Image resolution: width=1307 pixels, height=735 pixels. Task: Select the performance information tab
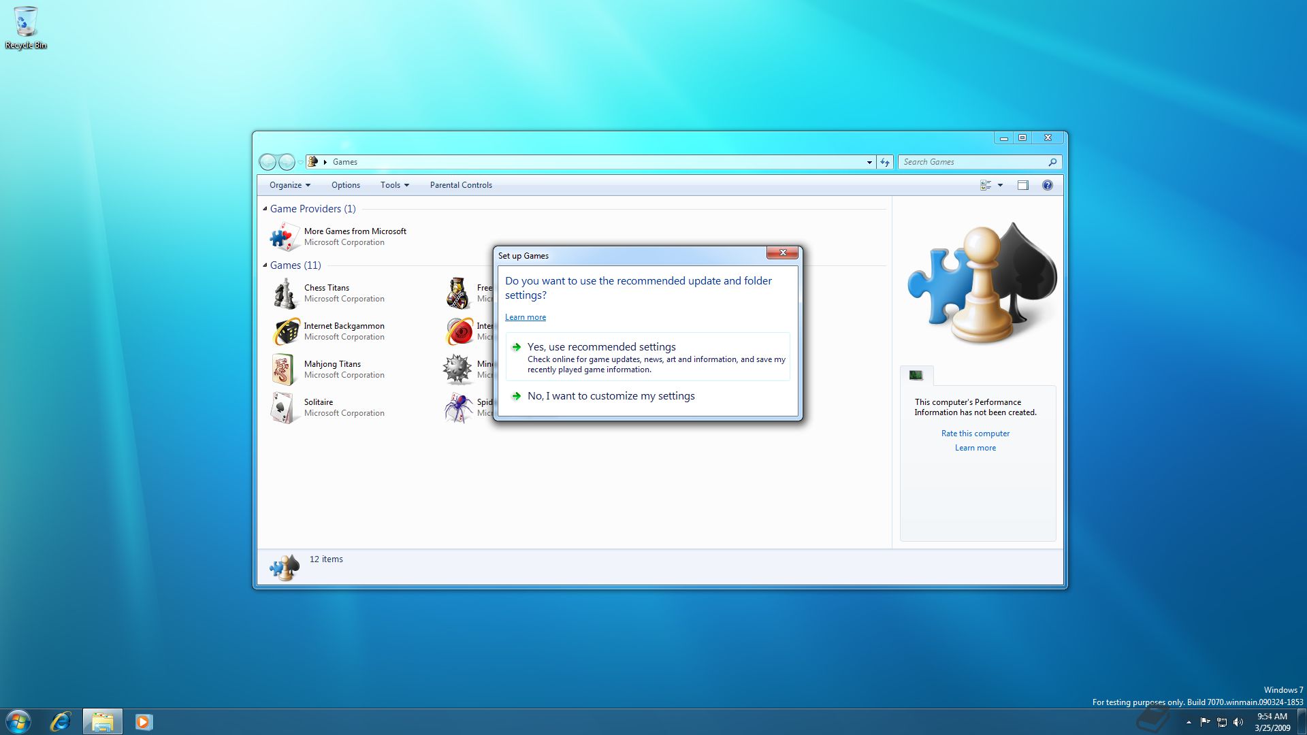tap(916, 375)
